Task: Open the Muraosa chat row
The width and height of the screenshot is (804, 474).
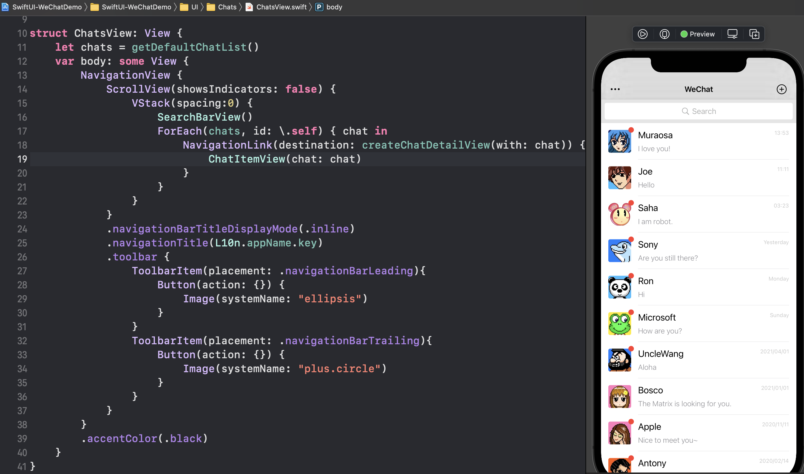Action: click(698, 142)
